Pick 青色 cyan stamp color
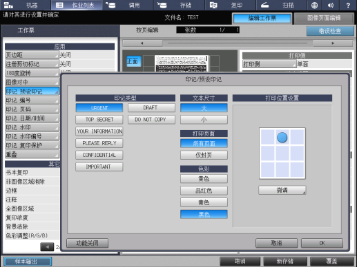The height and width of the screenshot is (267, 357). click(204, 202)
